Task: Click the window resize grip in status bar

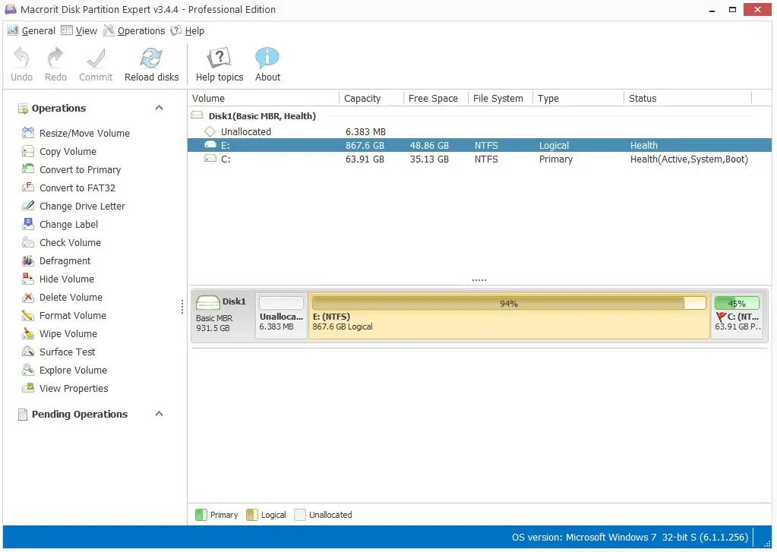Action: (768, 543)
